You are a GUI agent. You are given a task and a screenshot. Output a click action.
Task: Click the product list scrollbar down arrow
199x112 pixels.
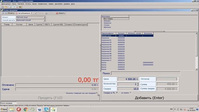(x=197, y=69)
